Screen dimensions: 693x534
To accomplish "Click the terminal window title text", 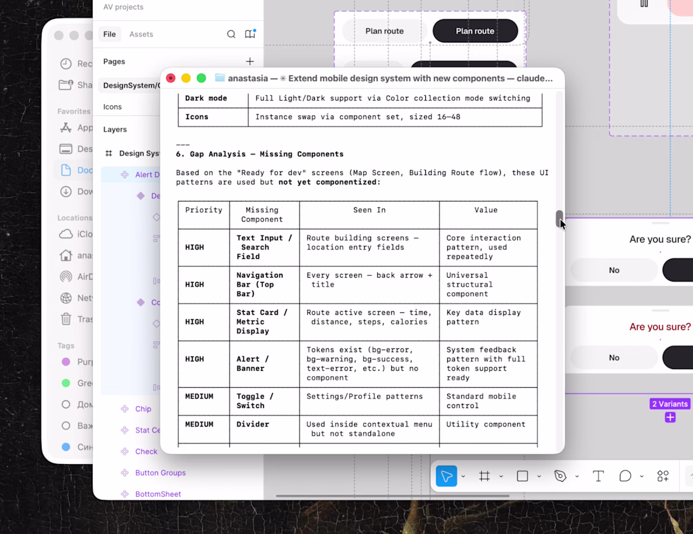I will coord(390,78).
